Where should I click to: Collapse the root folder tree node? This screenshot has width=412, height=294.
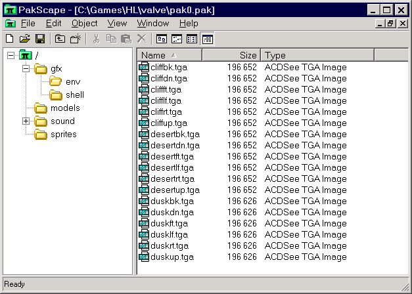(11, 55)
